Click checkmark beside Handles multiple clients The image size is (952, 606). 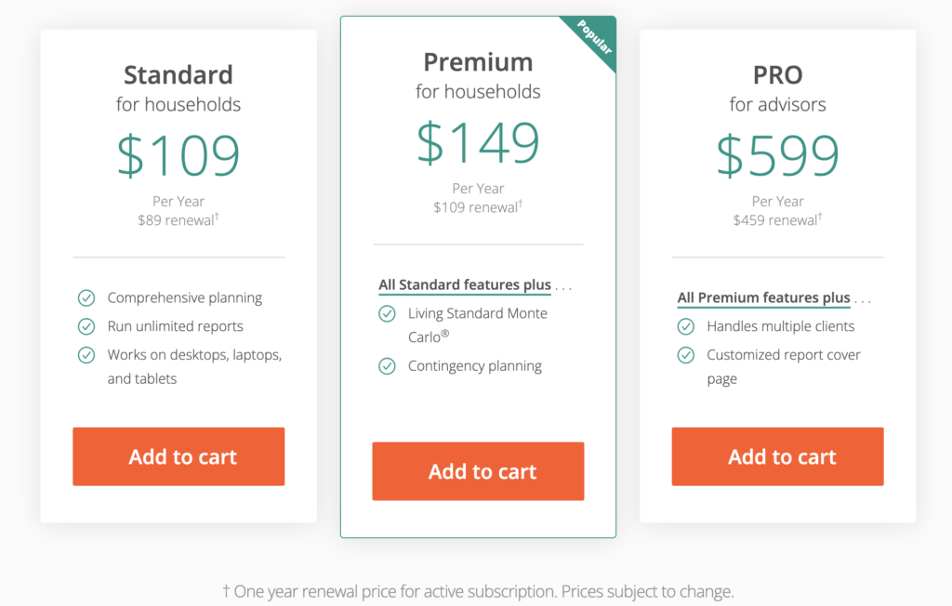[x=686, y=326]
